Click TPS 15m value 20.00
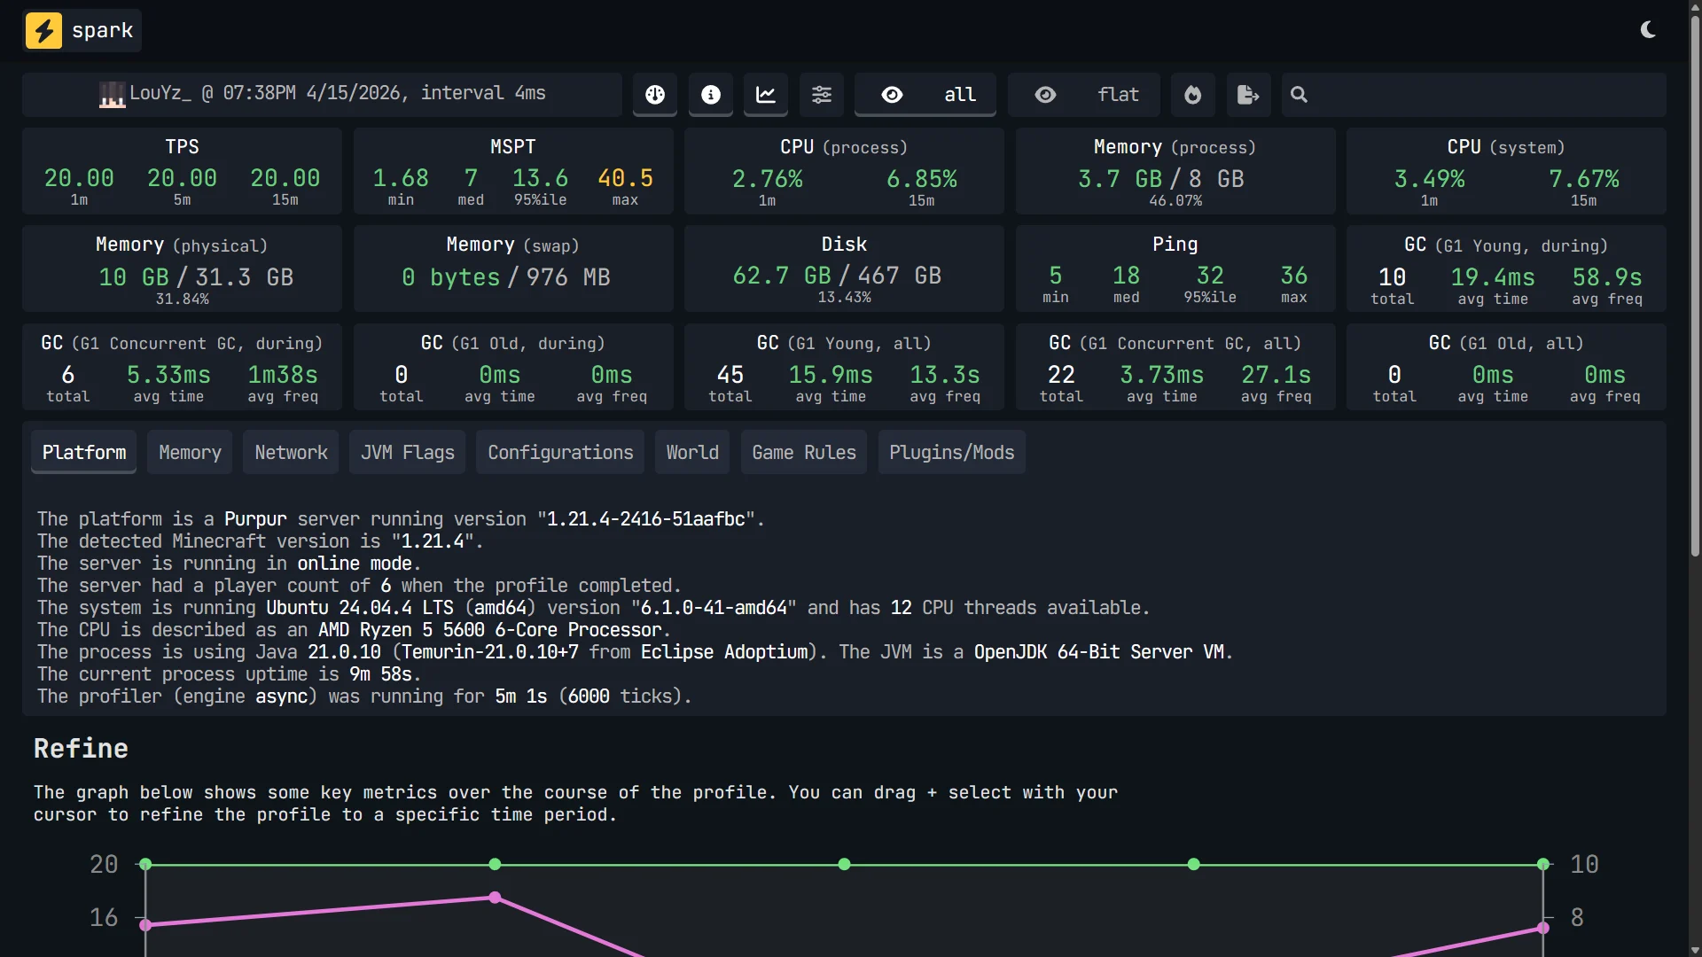The image size is (1702, 957). [285, 179]
